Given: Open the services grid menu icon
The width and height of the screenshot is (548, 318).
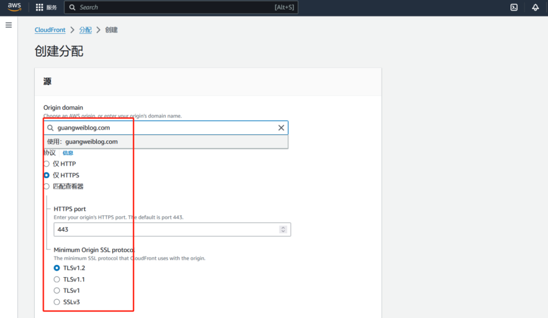Looking at the screenshot, I should [40, 7].
